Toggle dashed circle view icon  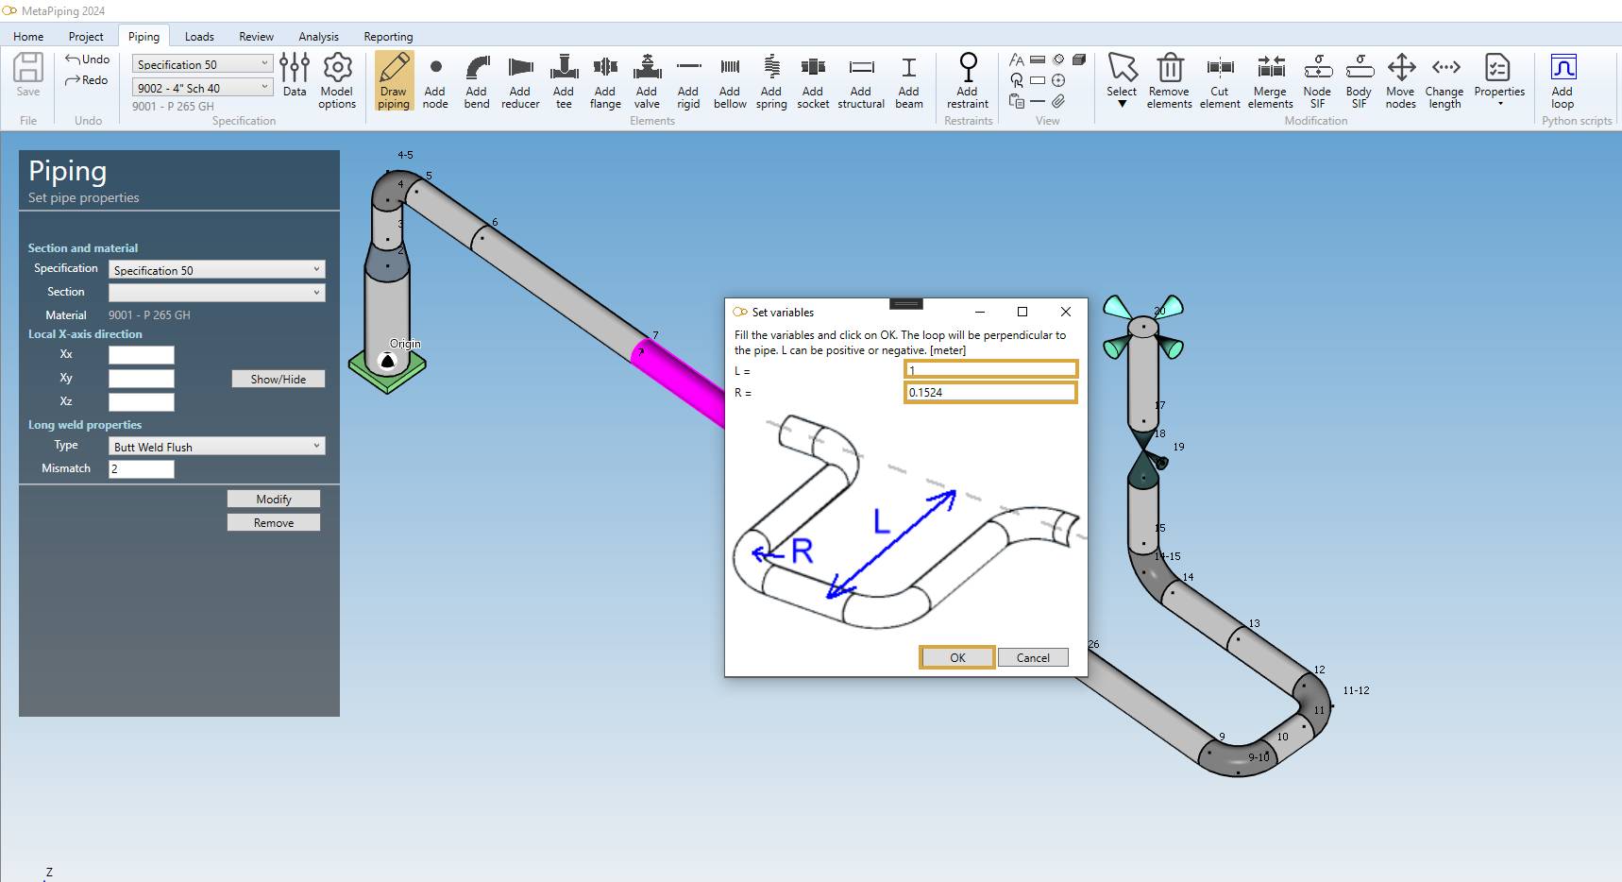tap(1058, 59)
